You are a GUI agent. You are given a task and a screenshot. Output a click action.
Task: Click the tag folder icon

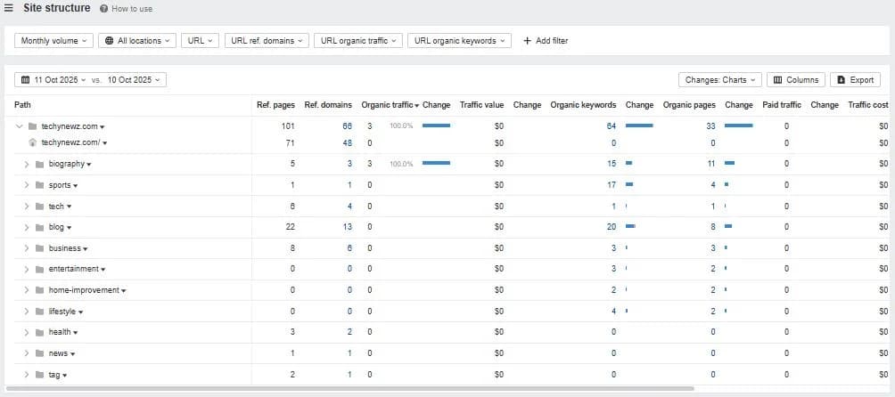[x=39, y=375]
